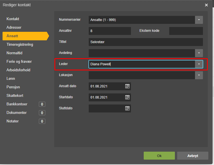Viewport: 214px width, 165px height.
Task: Open the Normaltid section
Action: [14, 53]
